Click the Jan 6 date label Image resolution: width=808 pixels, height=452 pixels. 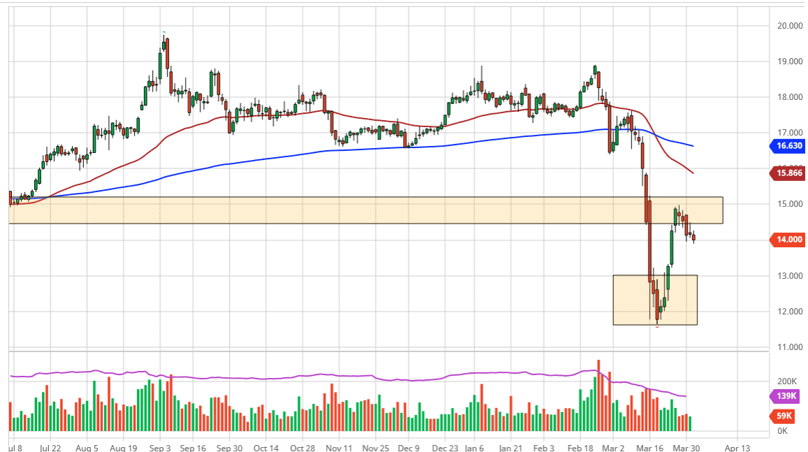click(x=474, y=448)
